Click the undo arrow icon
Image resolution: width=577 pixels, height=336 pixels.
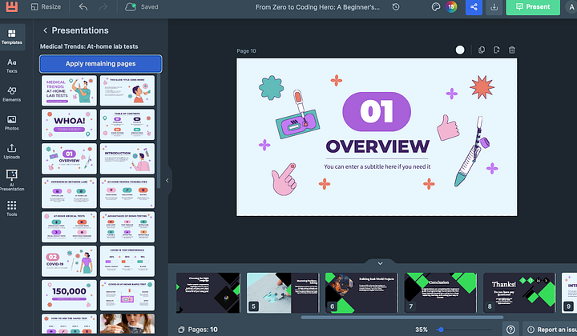[83, 6]
